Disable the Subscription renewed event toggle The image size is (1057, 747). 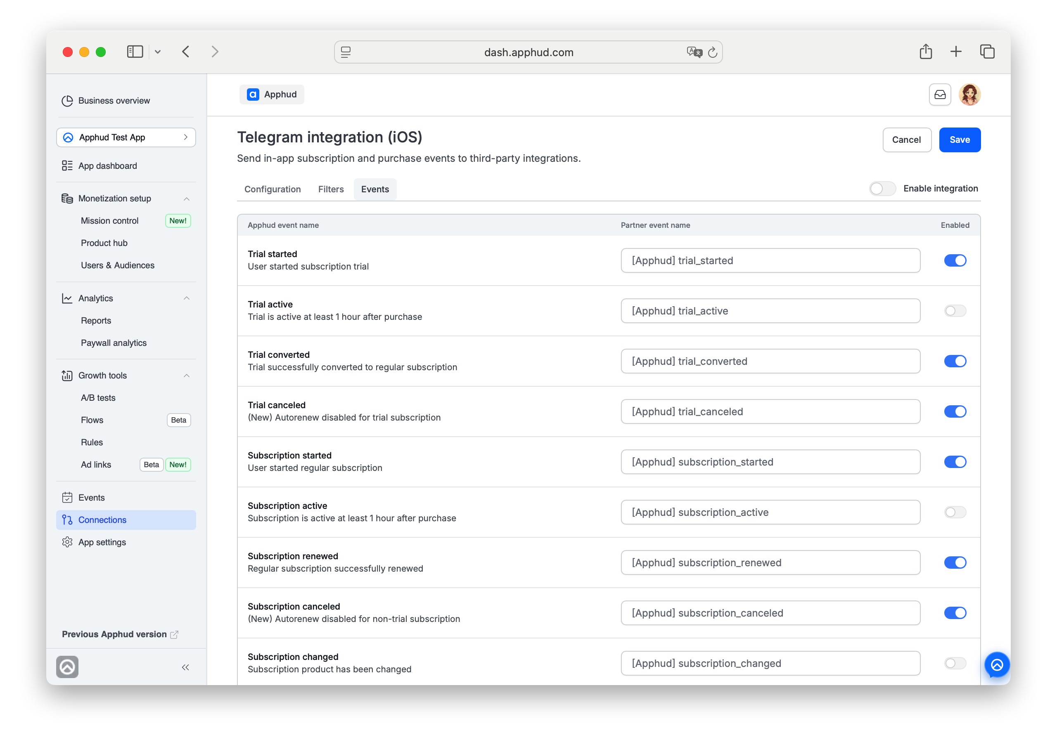(x=955, y=563)
